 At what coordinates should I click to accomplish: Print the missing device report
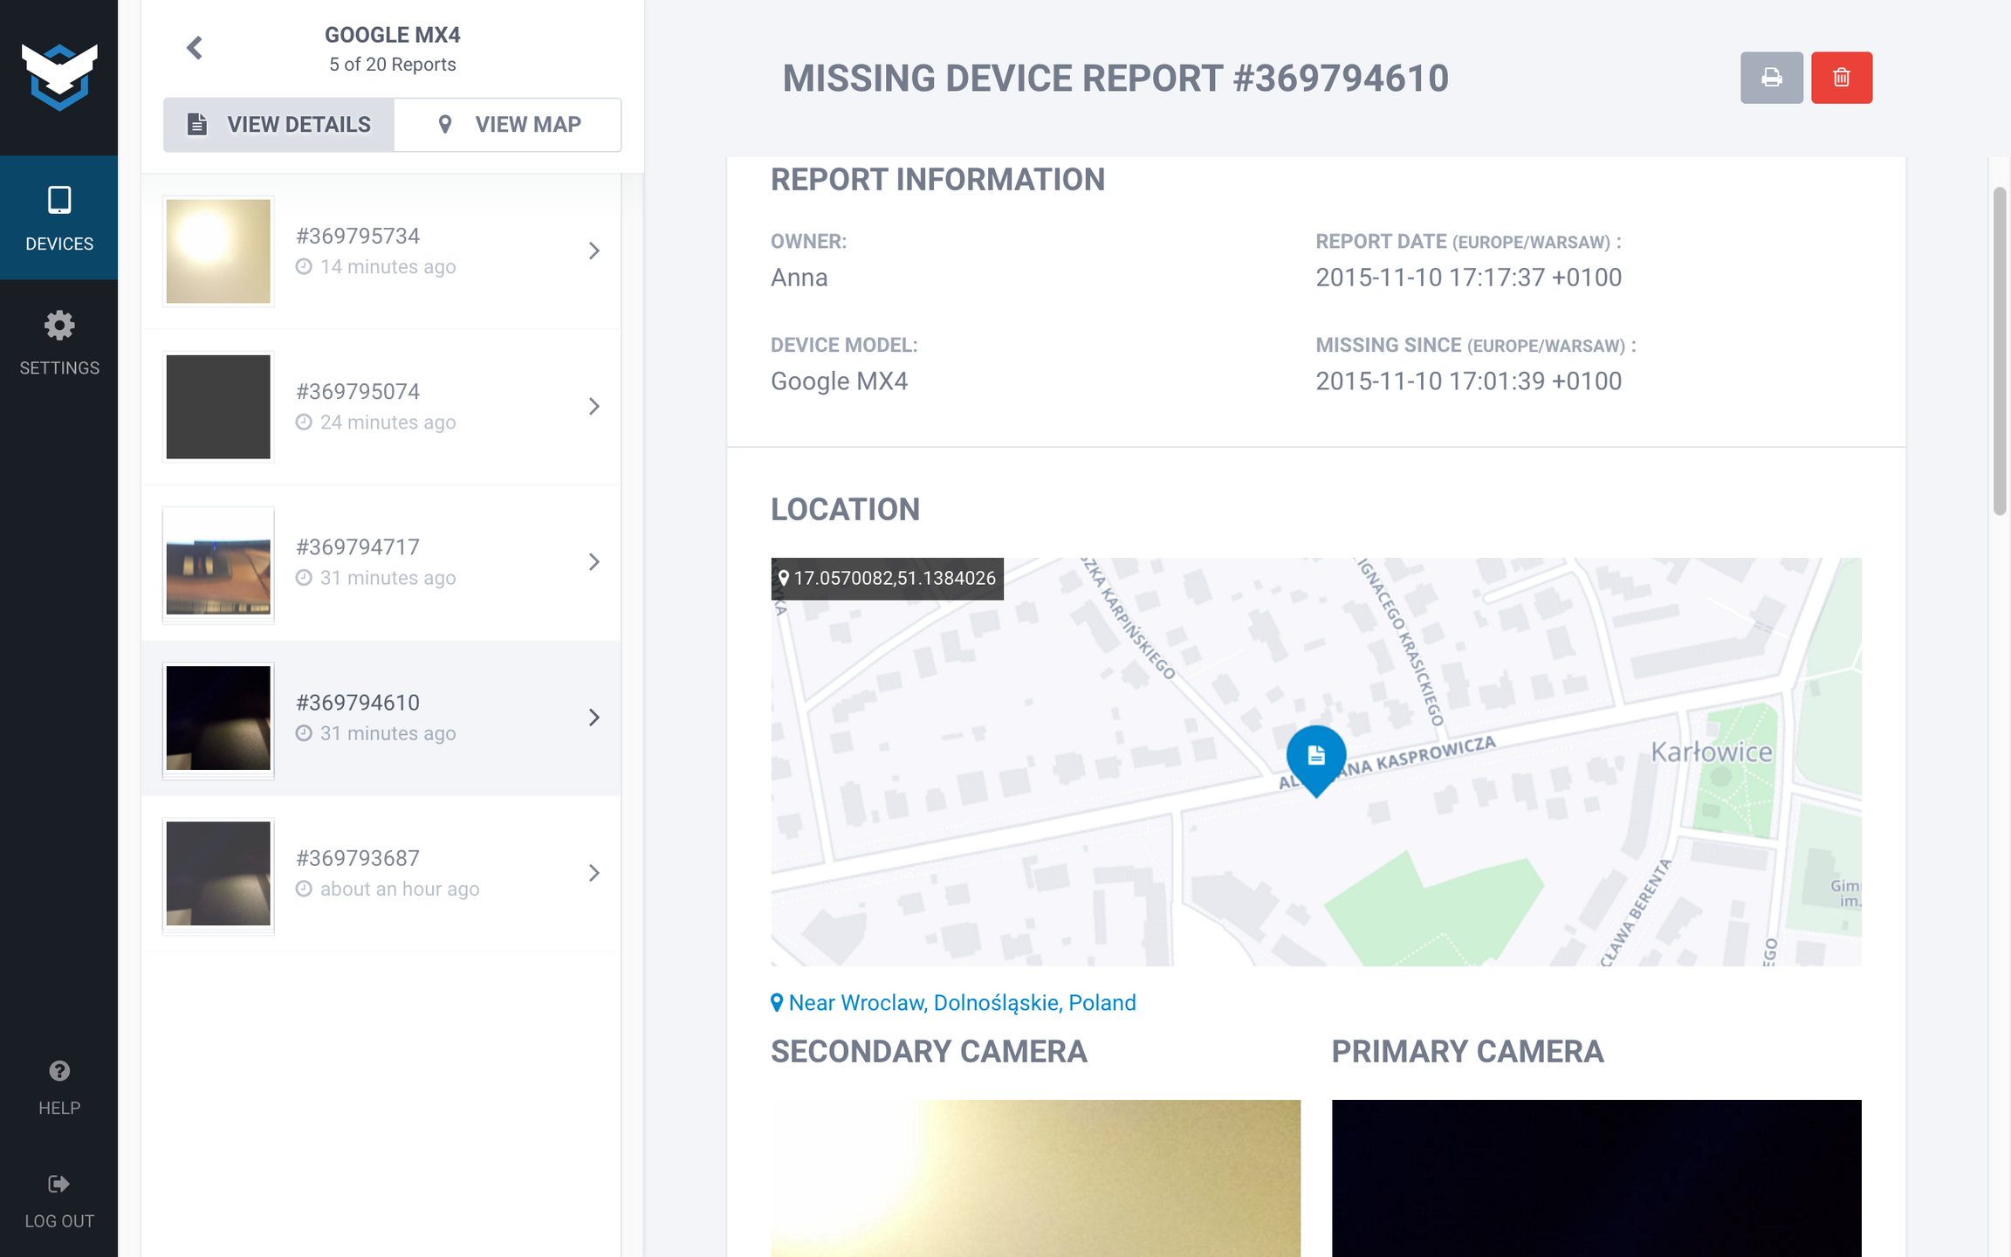pos(1771,78)
